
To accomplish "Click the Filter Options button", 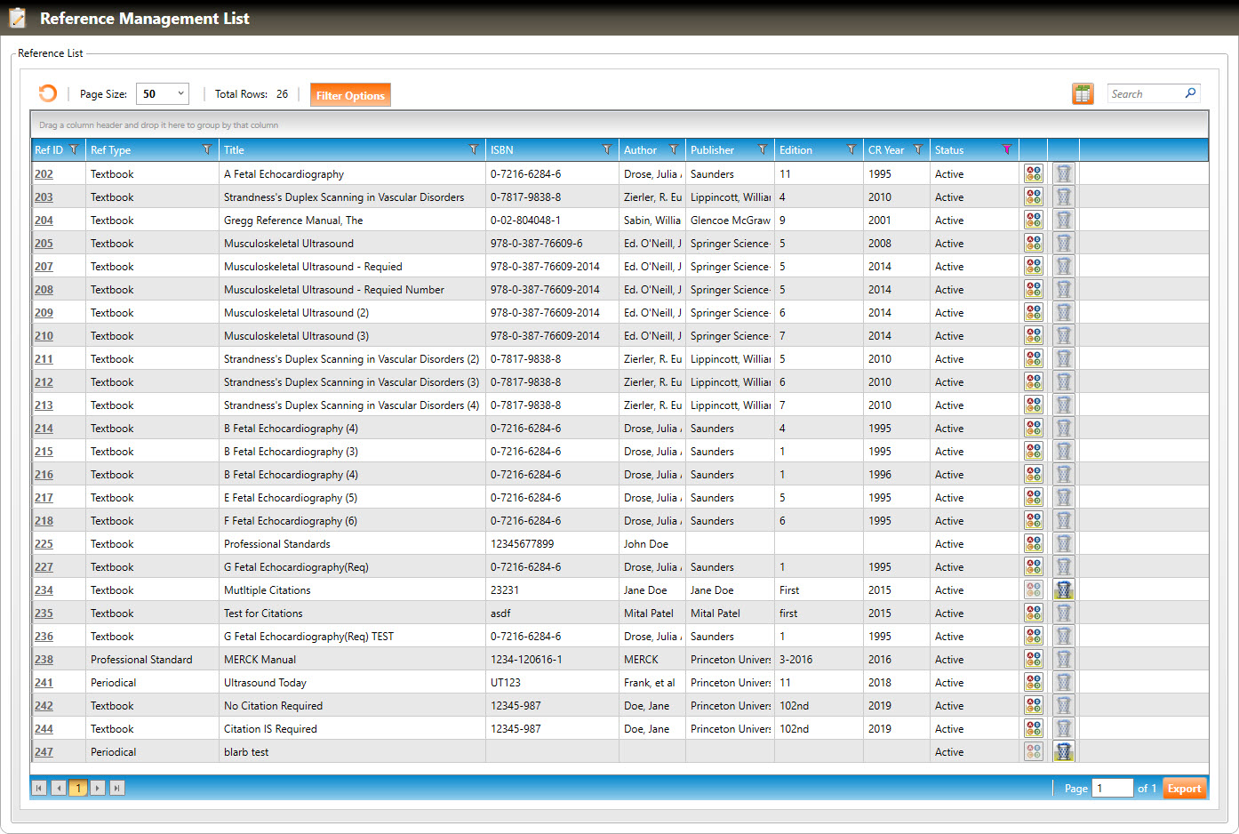I will pos(350,95).
